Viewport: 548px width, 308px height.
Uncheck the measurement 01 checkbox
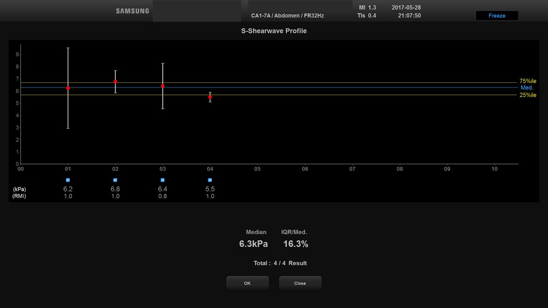(x=68, y=180)
